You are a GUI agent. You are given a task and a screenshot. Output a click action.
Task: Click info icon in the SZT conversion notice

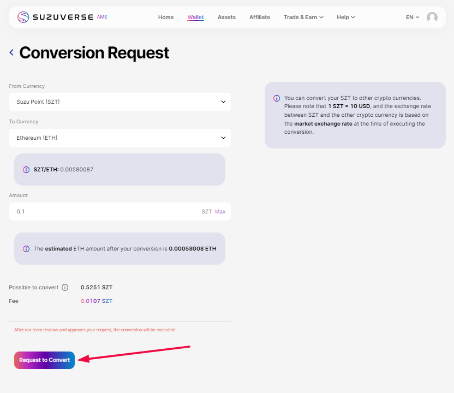click(x=277, y=98)
